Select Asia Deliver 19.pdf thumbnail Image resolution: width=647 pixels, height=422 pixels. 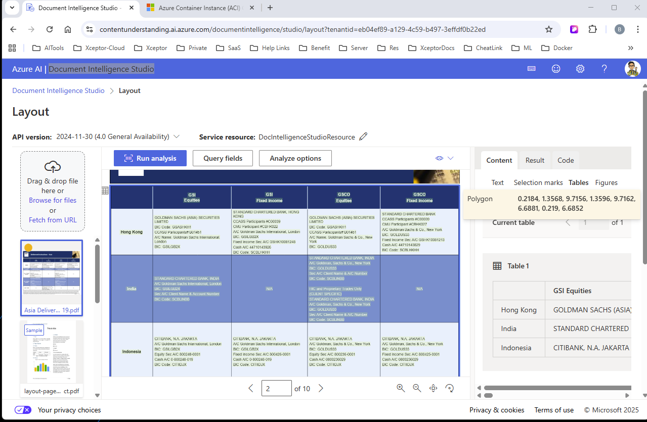[52, 278]
